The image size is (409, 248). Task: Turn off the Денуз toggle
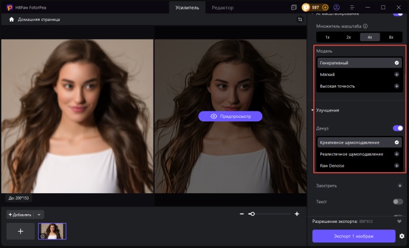coord(398,128)
